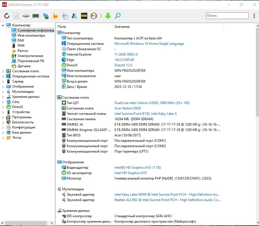Open the OSD panel toolbar icon
The height and width of the screenshot is (226, 259).
tap(84, 16)
